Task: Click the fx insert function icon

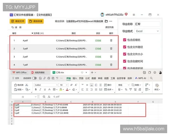Action: [x=49, y=97]
